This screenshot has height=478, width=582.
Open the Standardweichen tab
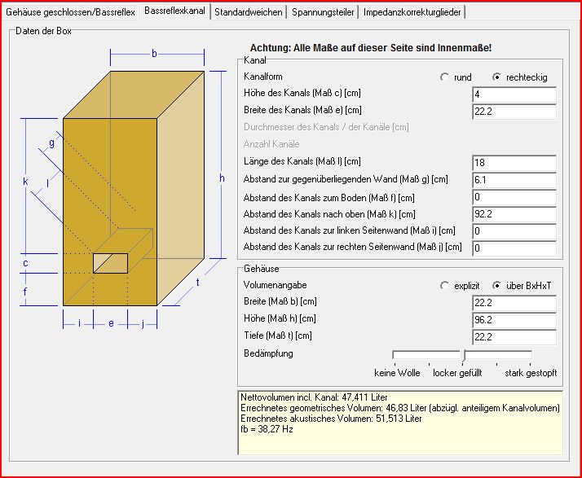pos(249,12)
